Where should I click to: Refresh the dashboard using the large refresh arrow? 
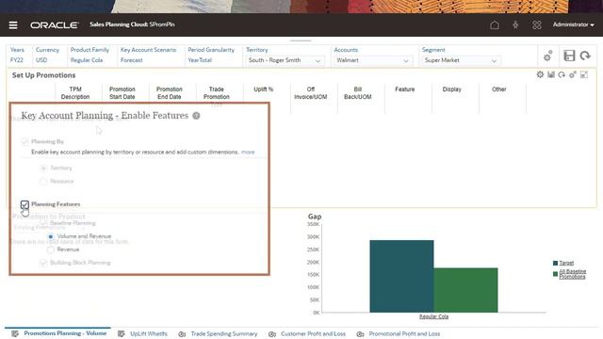[x=585, y=56]
